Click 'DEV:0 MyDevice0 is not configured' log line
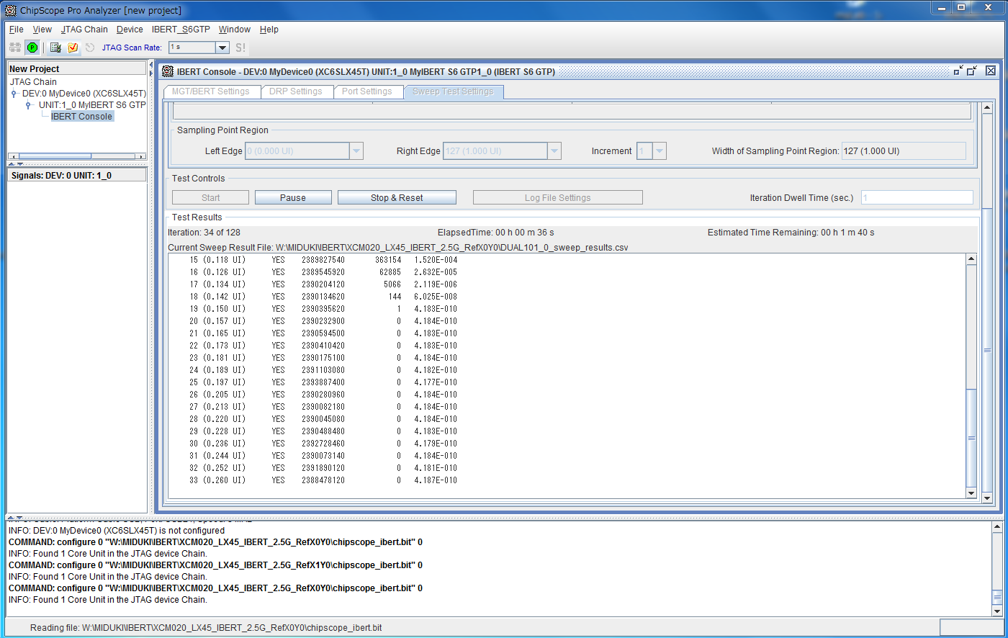This screenshot has height=638, width=1008. click(117, 531)
